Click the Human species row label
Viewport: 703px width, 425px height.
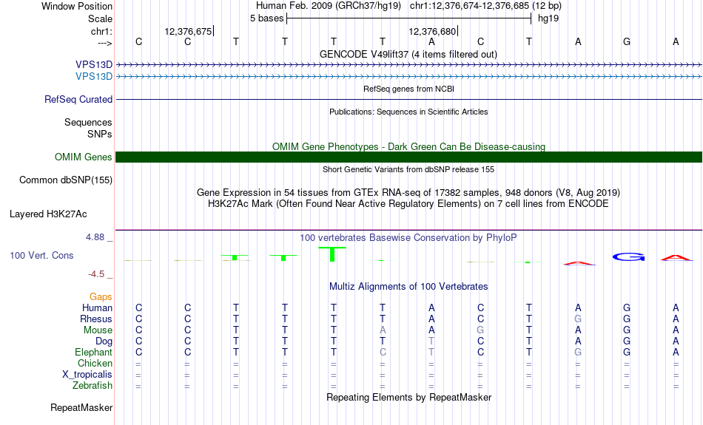click(x=97, y=307)
